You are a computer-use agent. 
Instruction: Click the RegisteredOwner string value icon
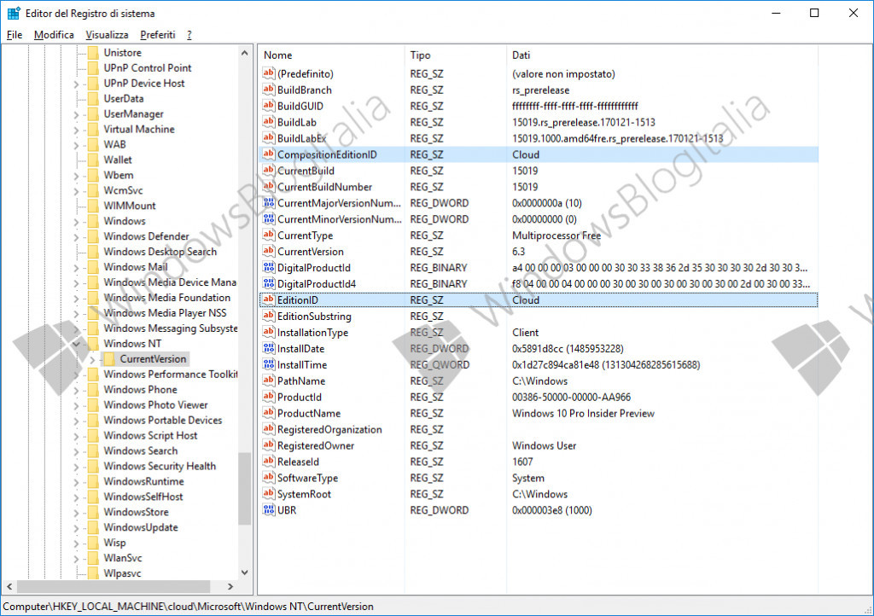click(x=269, y=445)
